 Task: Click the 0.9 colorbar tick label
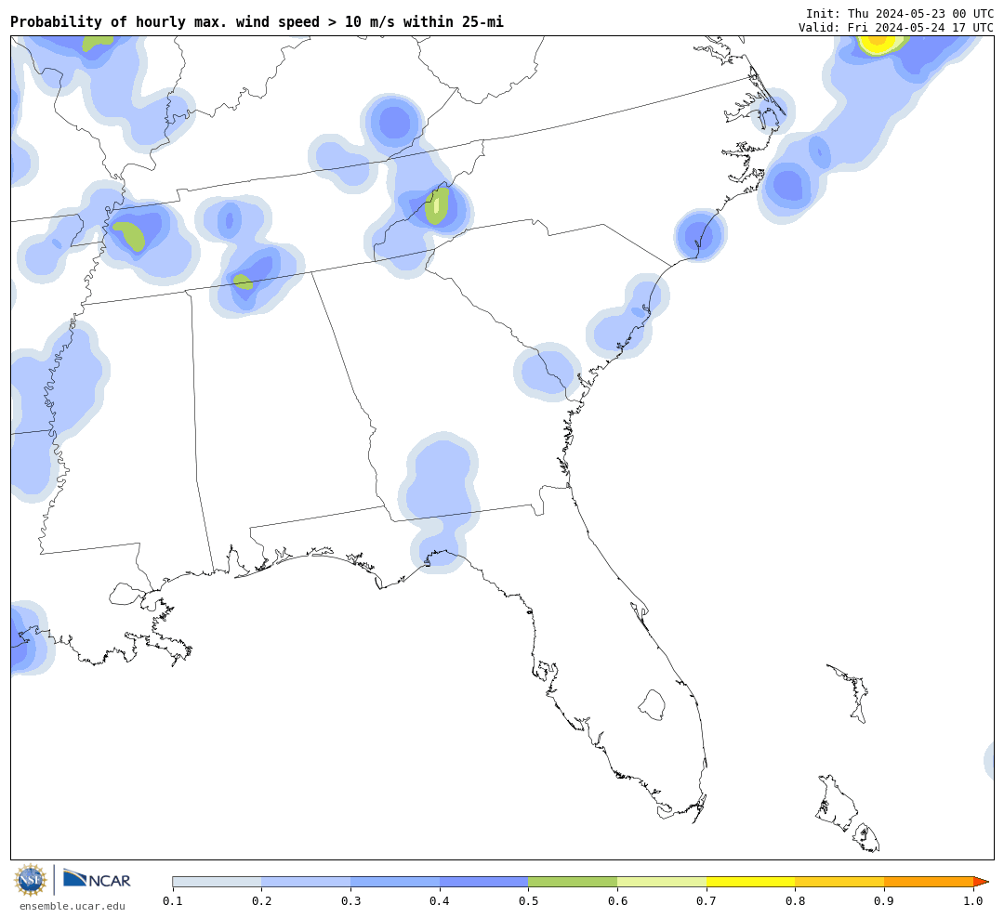click(884, 900)
